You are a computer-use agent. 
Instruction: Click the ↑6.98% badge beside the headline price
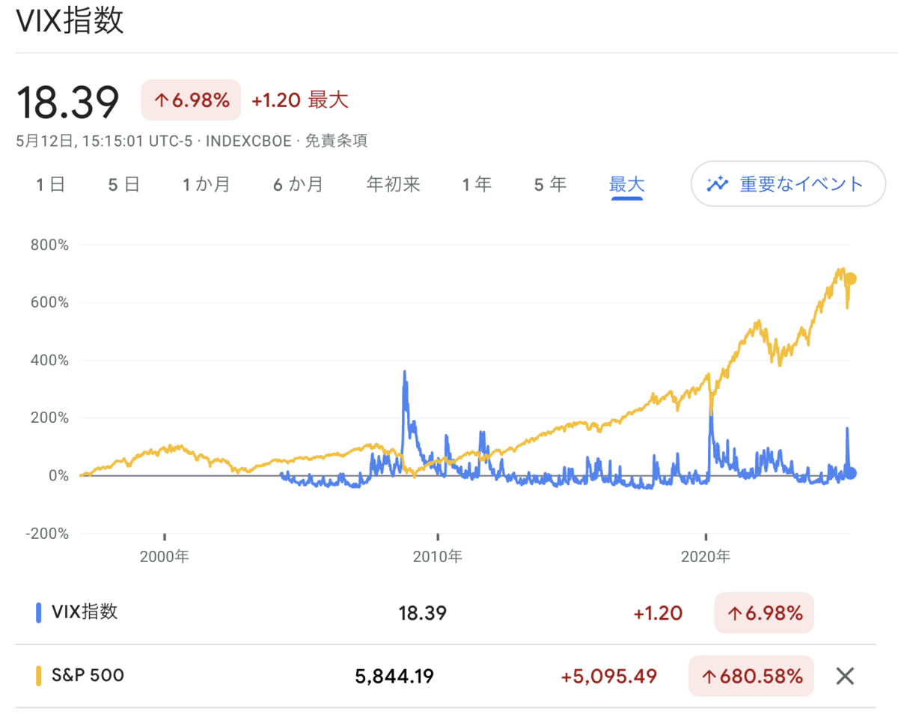191,100
